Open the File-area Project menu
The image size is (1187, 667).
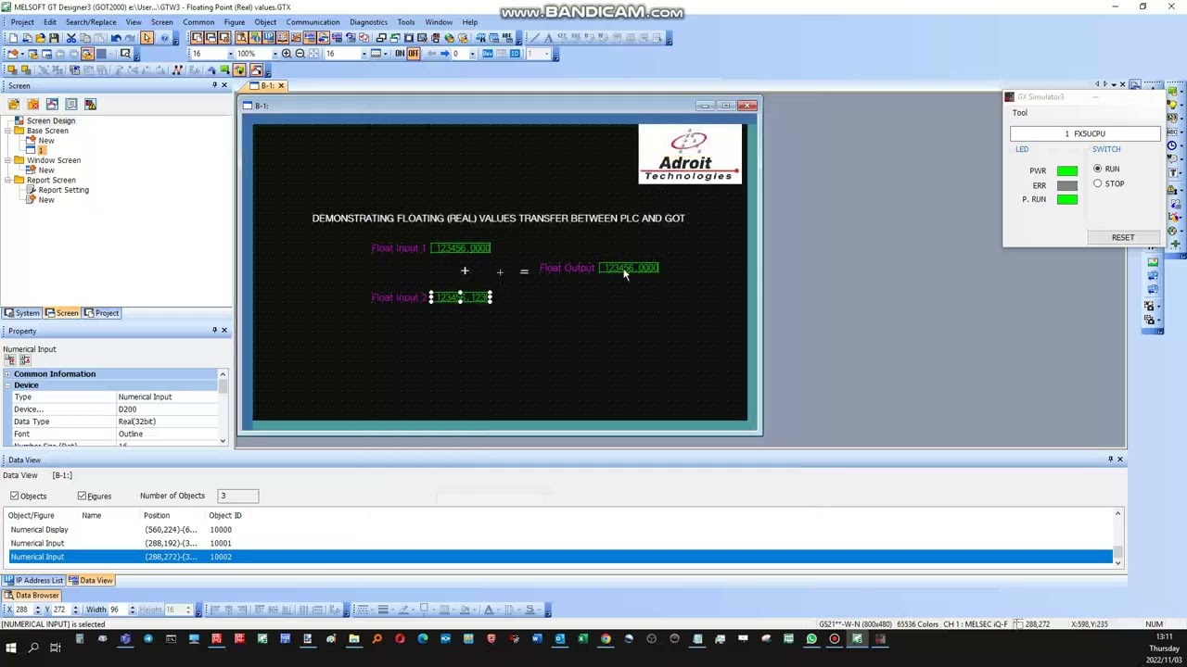click(x=22, y=22)
